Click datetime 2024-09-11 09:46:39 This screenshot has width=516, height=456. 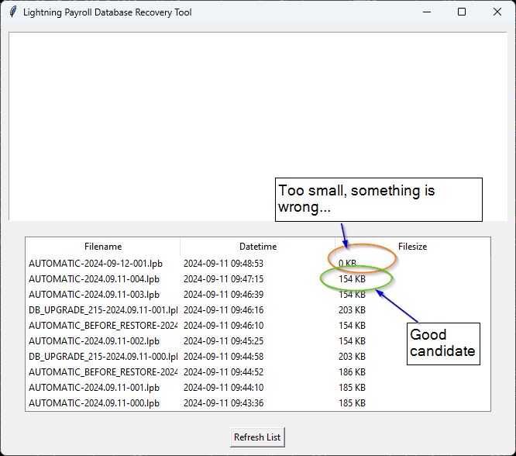[223, 295]
